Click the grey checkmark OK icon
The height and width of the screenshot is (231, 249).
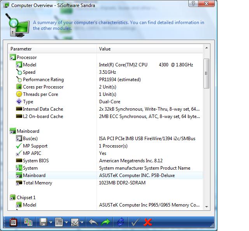135,222
